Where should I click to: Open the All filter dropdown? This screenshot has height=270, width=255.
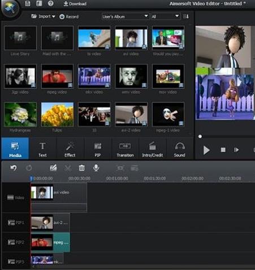point(165,16)
